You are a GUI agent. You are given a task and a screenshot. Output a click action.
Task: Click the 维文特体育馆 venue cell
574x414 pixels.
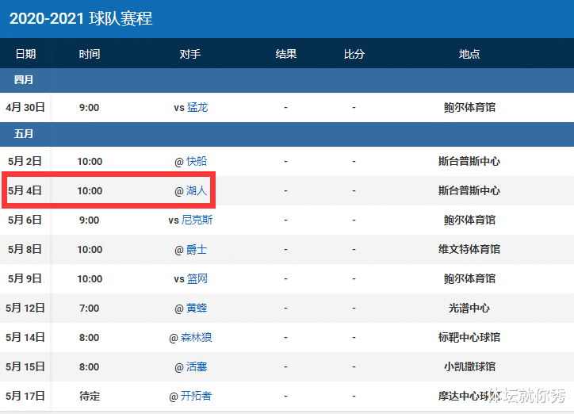click(x=469, y=249)
